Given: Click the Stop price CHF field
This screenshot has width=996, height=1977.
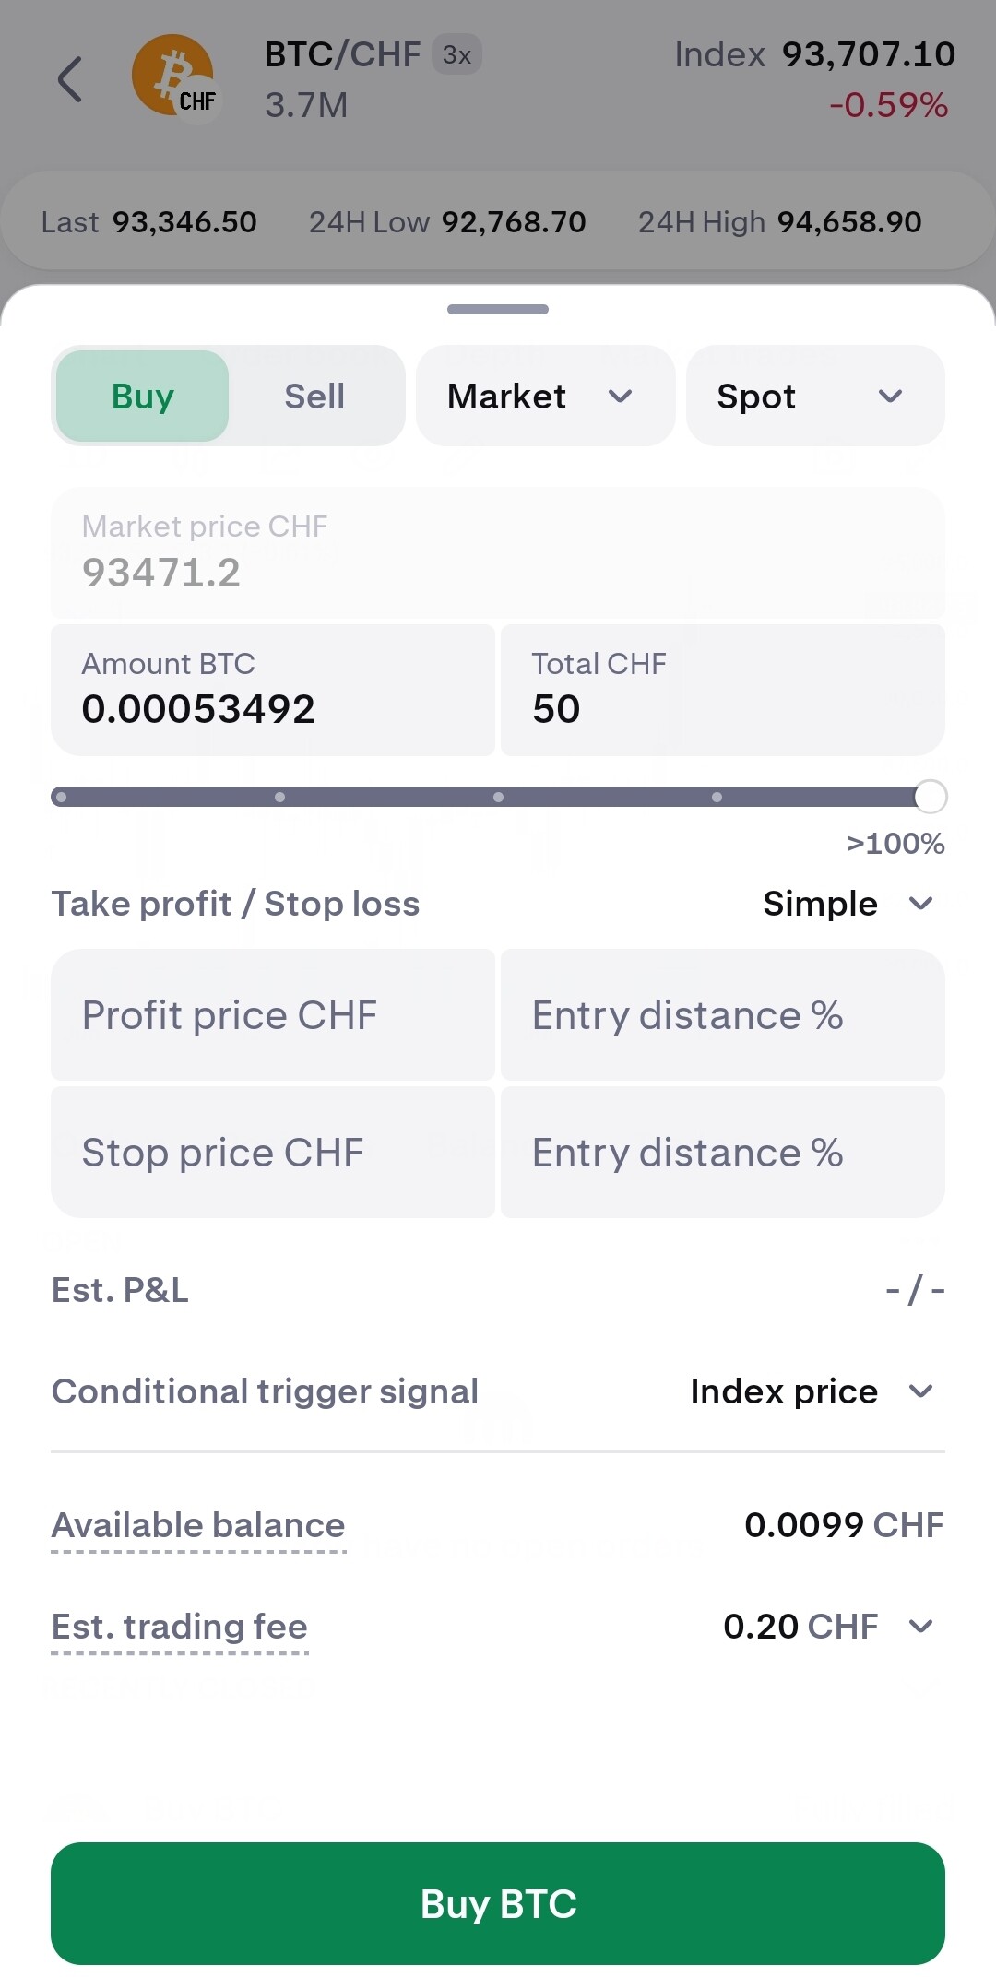Looking at the screenshot, I should point(273,1153).
